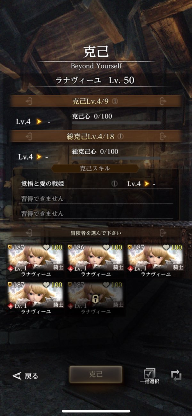The height and width of the screenshot is (416, 192).
Task: Tap info icon for 覚悟と愛の戦姫 skill
Action: [115, 184]
